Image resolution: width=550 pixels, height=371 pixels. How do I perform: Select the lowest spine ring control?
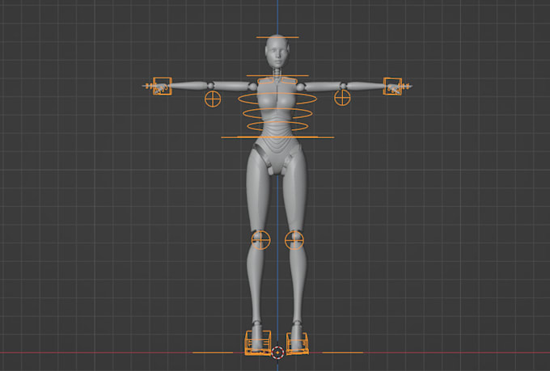coord(277,126)
